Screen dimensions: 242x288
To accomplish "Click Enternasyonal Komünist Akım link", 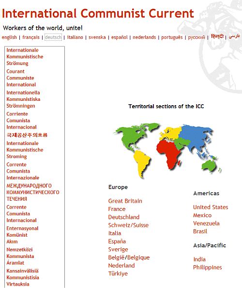I will click(22, 235).
